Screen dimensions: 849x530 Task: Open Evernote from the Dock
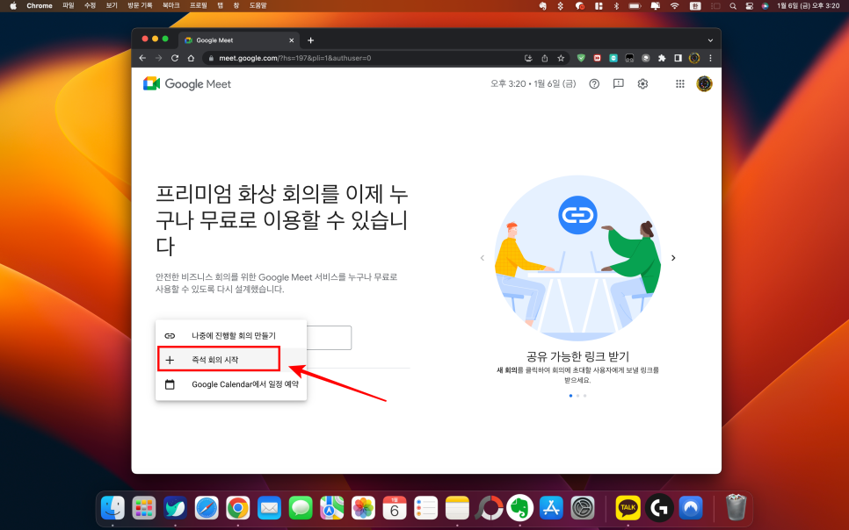(519, 508)
